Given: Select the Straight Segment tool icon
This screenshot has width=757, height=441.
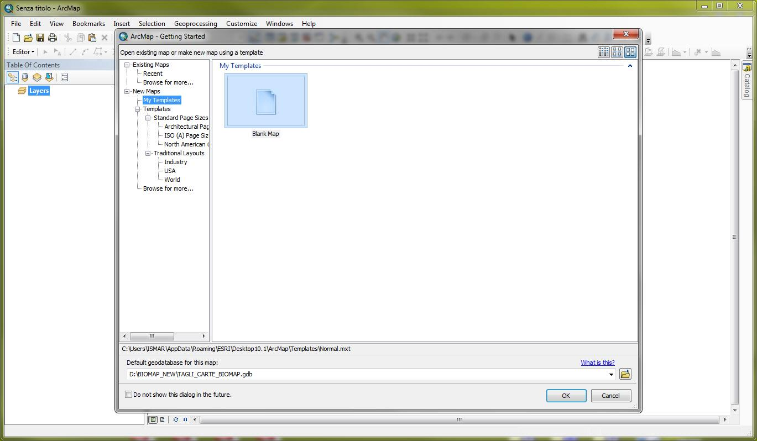Looking at the screenshot, I should (72, 52).
